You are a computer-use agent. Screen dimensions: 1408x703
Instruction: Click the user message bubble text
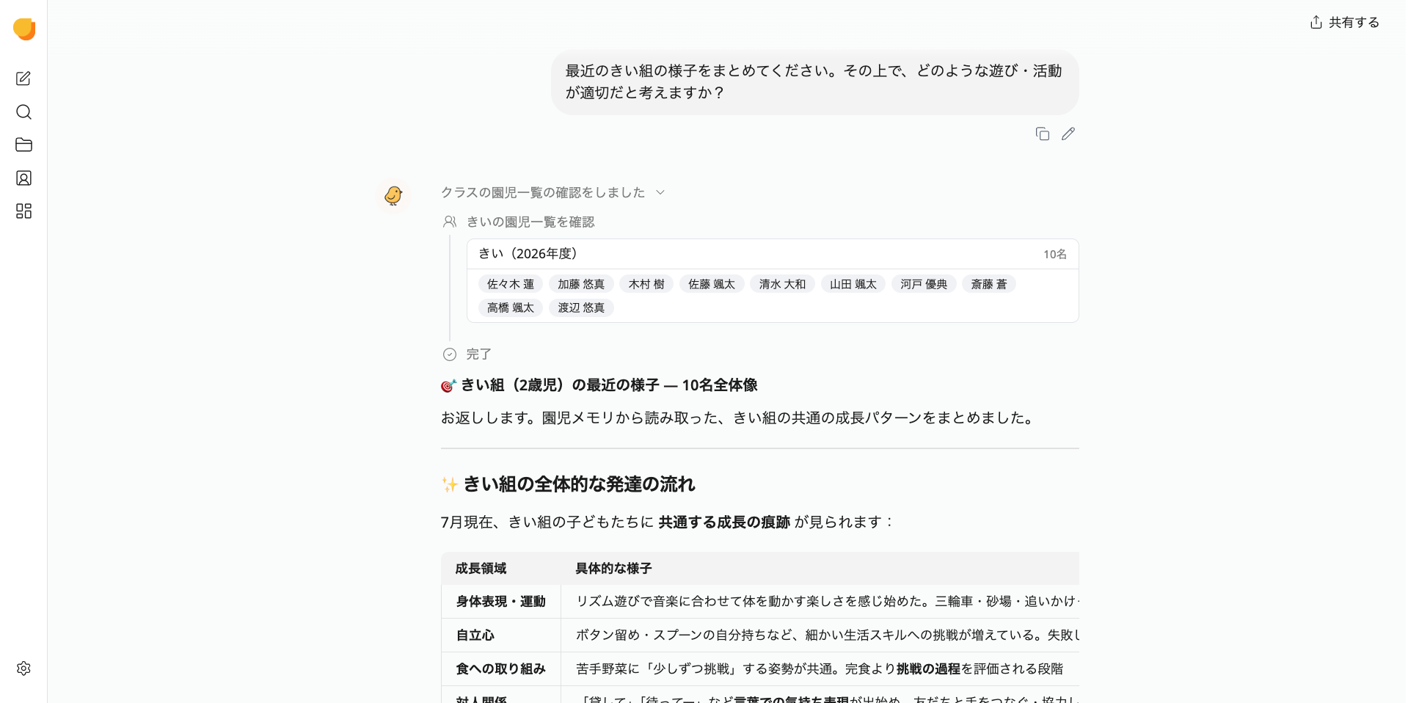point(814,81)
